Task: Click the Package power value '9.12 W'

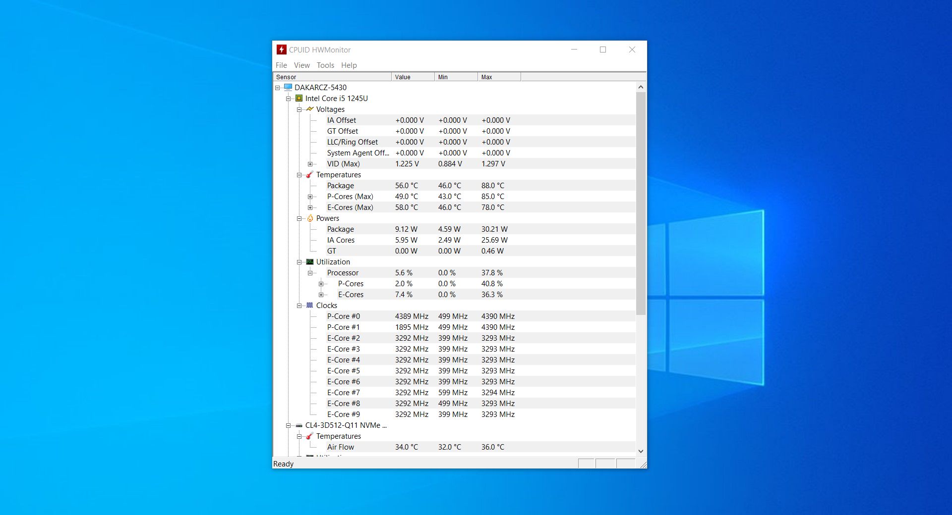Action: tap(406, 229)
